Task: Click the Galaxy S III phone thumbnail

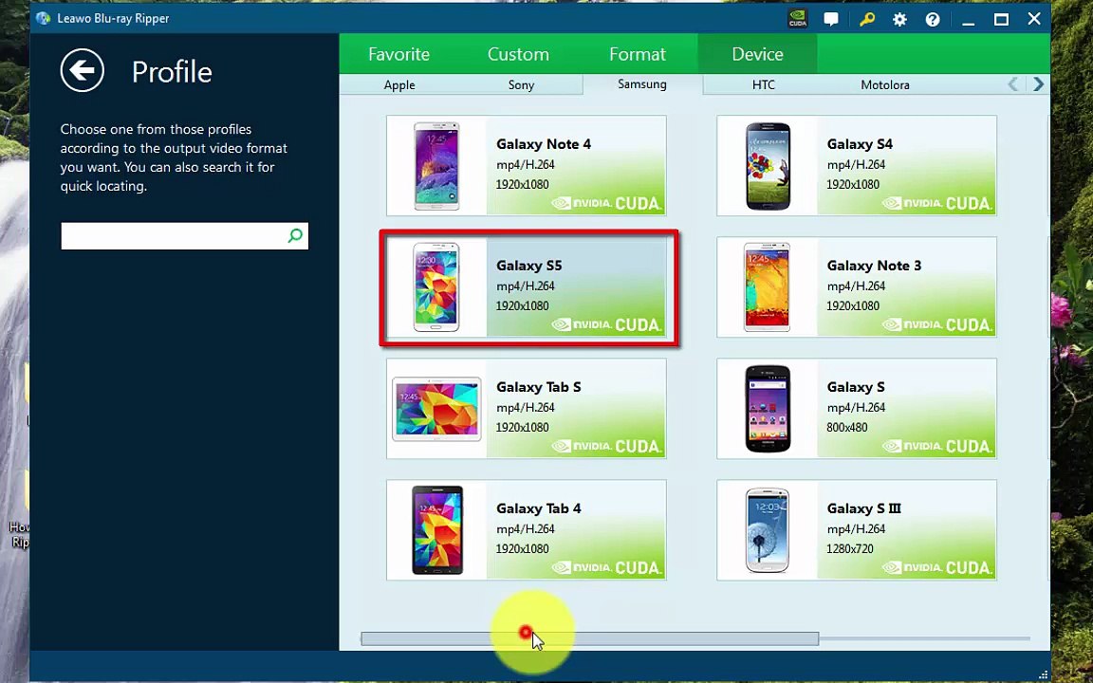Action: click(767, 530)
